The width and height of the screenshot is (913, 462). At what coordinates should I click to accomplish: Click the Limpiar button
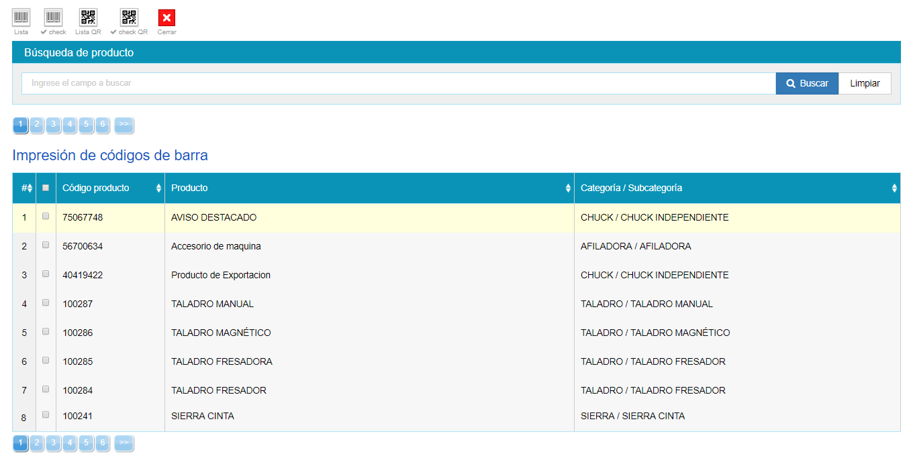[x=865, y=84]
